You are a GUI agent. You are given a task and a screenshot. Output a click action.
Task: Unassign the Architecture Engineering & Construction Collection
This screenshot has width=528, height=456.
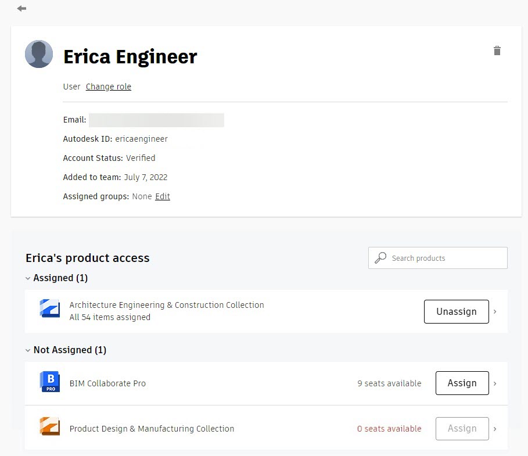pos(457,311)
